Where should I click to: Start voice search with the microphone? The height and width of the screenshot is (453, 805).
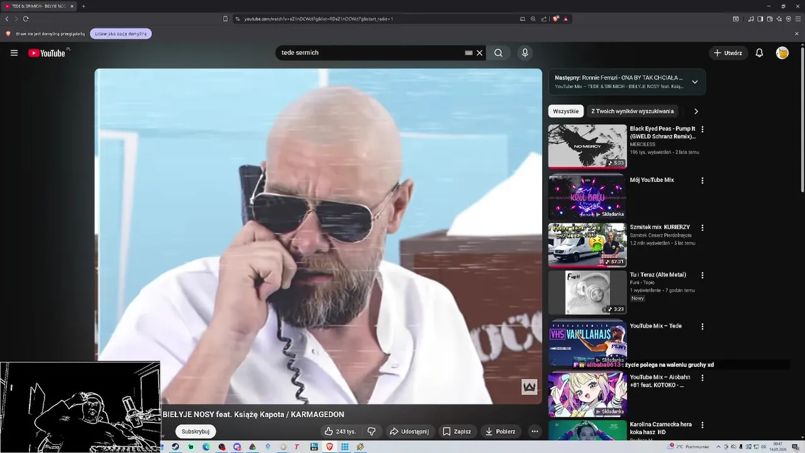coord(525,53)
